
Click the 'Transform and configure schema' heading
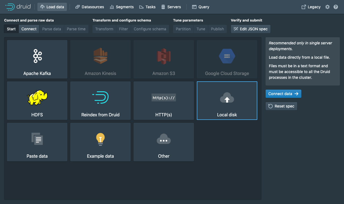(122, 20)
